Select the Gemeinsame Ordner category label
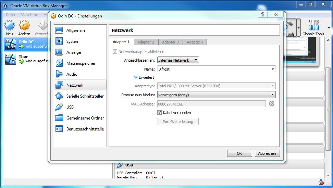 coord(85,118)
